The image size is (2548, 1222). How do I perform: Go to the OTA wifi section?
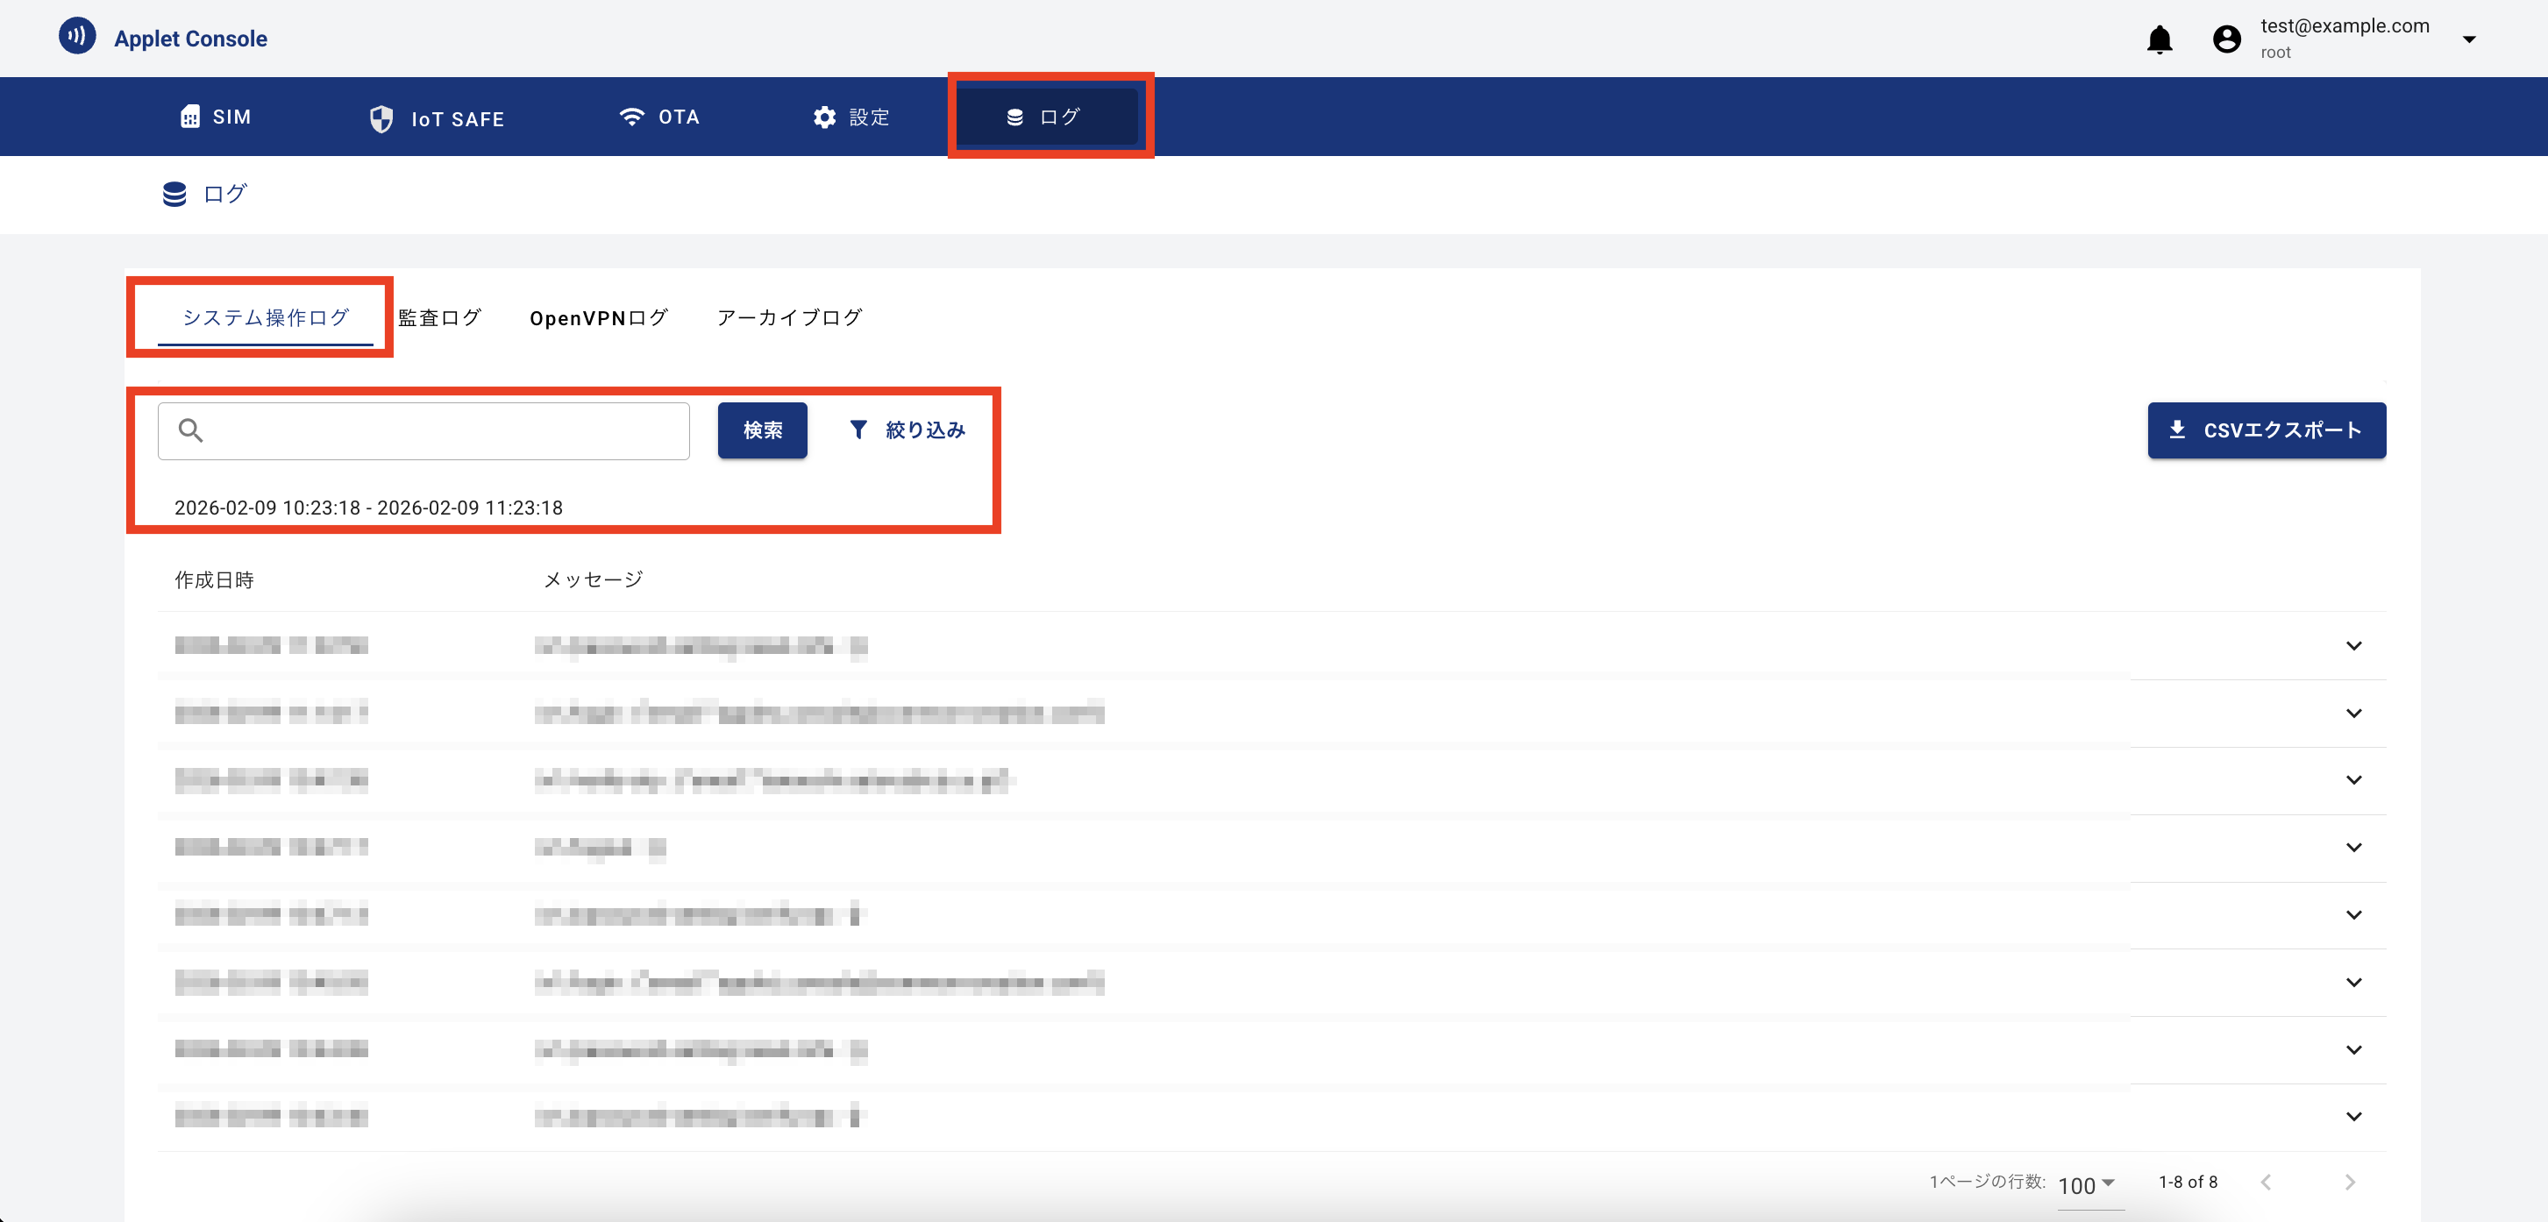point(658,117)
